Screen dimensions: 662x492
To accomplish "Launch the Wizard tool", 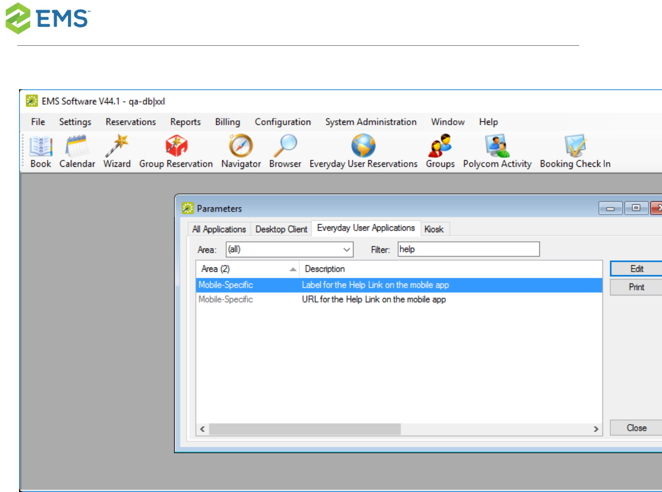I will coord(117,152).
